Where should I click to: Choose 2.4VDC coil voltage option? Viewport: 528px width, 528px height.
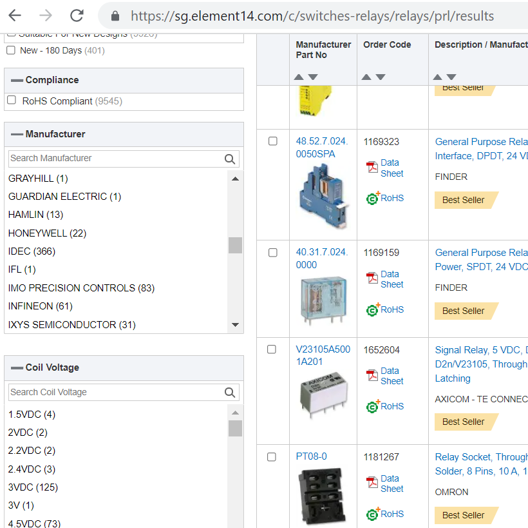(32, 469)
